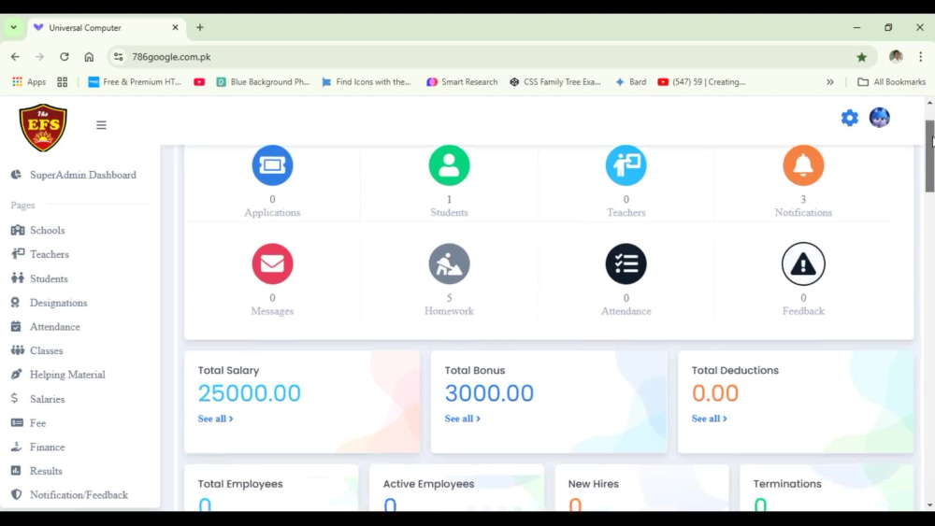Viewport: 935px width, 526px height.
Task: Open the Apps bookmark shortcut
Action: coord(29,81)
